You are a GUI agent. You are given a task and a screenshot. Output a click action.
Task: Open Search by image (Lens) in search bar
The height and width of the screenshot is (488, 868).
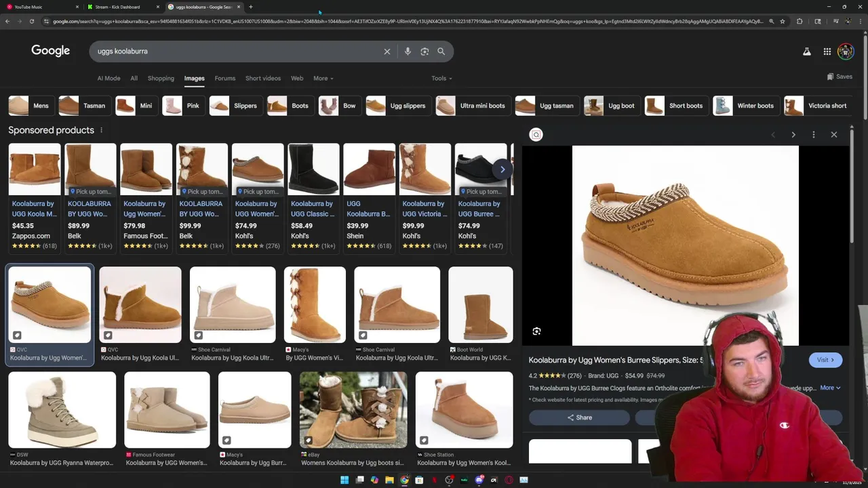[425, 52]
